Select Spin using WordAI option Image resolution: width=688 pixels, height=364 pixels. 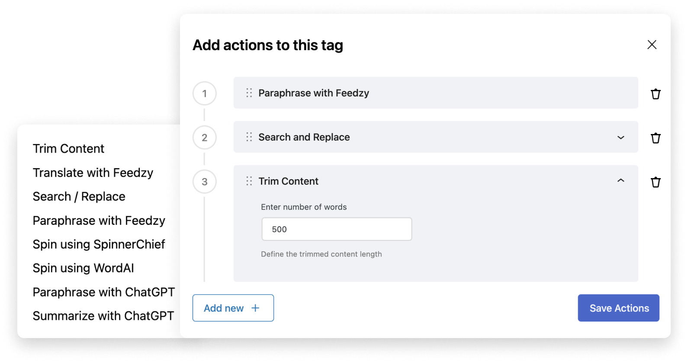(x=83, y=268)
